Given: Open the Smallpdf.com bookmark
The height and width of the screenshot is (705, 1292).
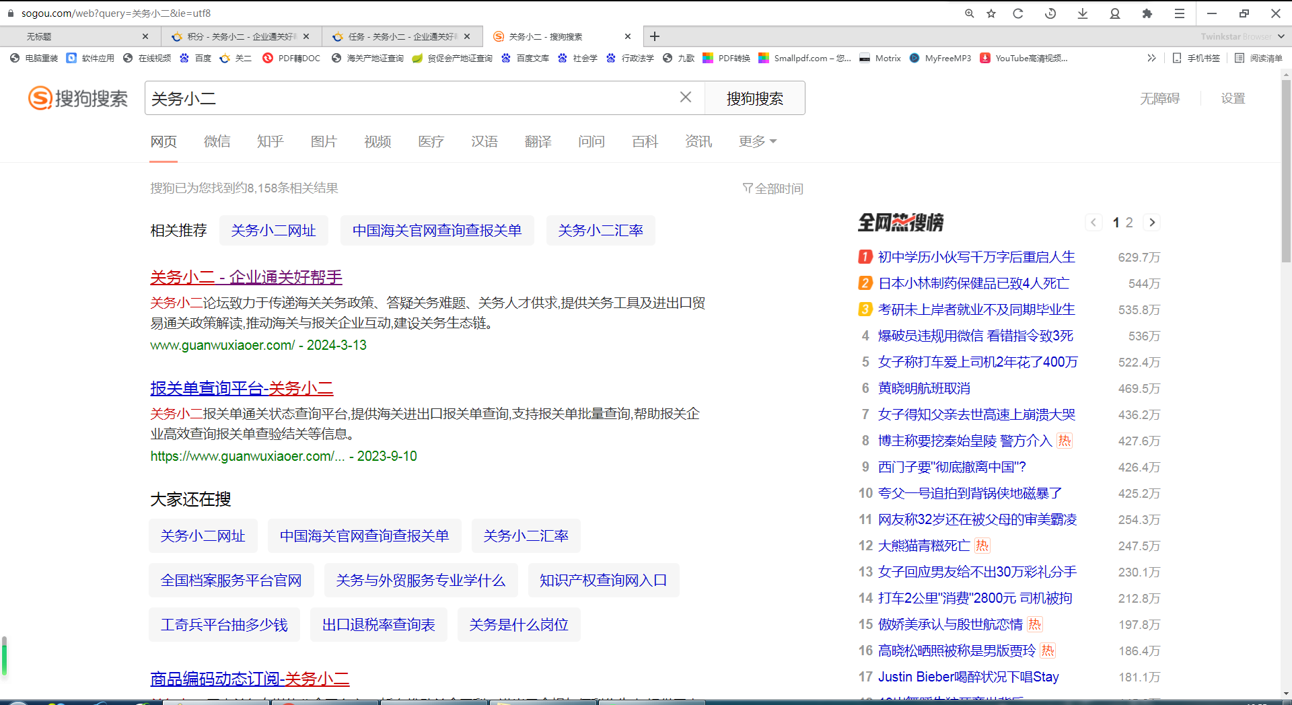Looking at the screenshot, I should tap(805, 58).
